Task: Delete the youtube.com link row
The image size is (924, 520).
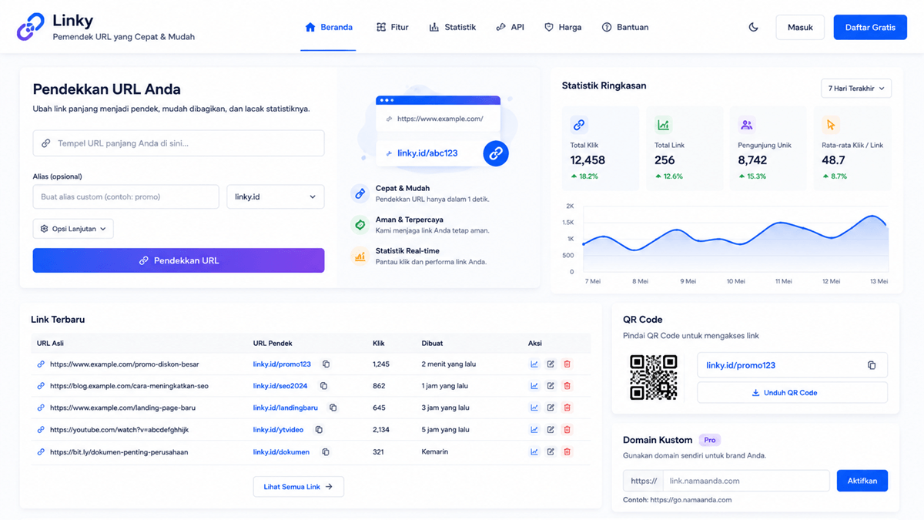Action: pyautogui.click(x=567, y=430)
